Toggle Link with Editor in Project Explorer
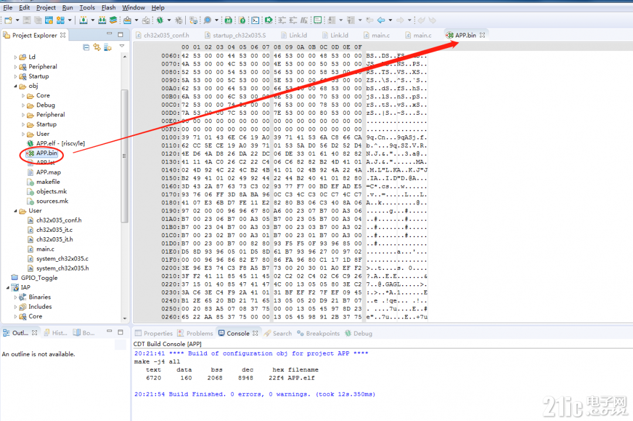 pyautogui.click(x=97, y=47)
